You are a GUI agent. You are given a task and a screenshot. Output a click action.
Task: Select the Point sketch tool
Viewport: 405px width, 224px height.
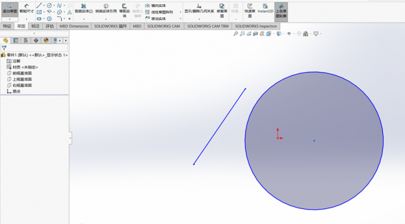[70, 18]
